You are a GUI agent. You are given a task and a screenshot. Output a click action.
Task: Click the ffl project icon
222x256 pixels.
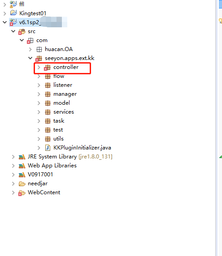click(13, 4)
